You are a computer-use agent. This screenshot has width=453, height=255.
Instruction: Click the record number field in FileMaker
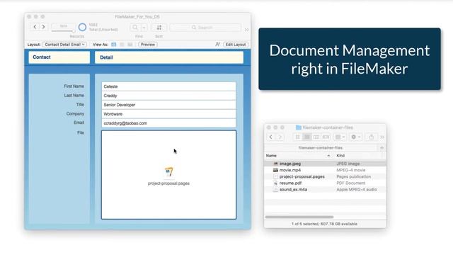click(x=63, y=26)
